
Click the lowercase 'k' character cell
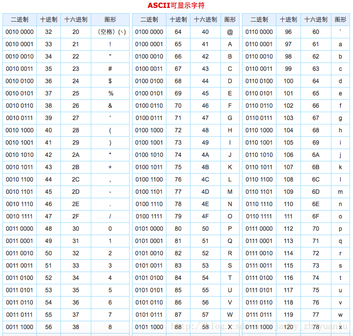[340, 167]
